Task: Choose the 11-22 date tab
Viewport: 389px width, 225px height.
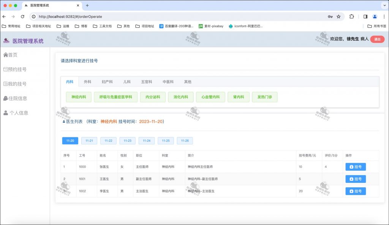Action: click(108, 141)
